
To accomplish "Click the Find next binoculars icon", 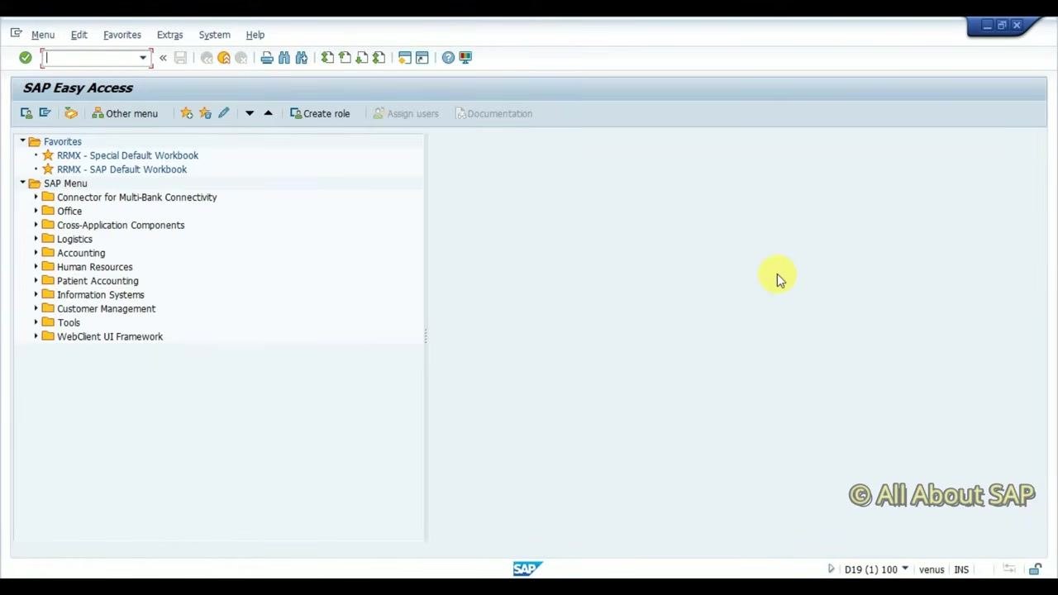I will 302,58.
